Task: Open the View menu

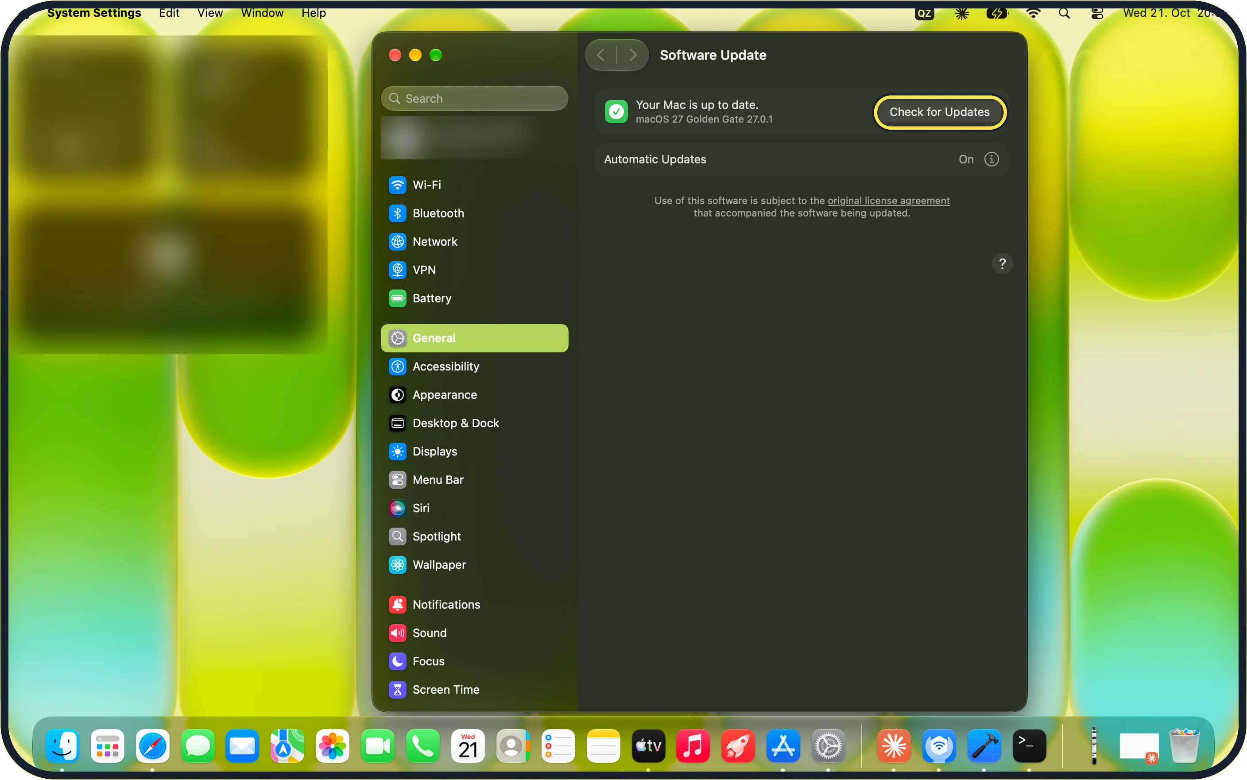Action: tap(209, 13)
